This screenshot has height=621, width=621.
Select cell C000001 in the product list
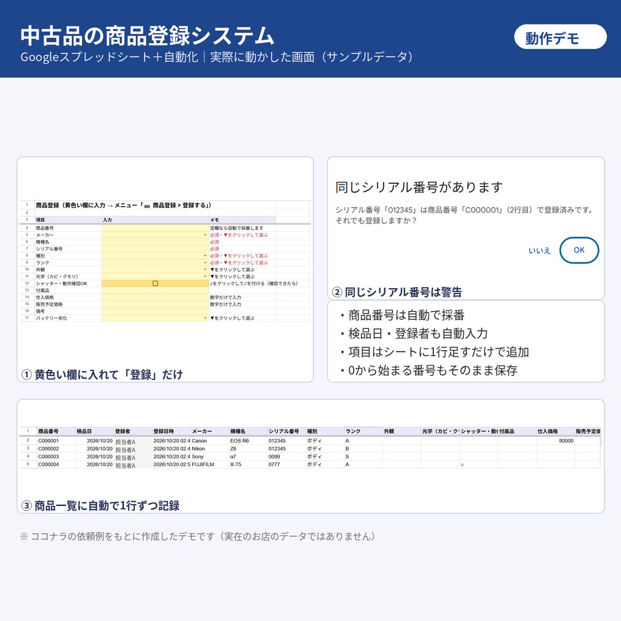(55, 441)
